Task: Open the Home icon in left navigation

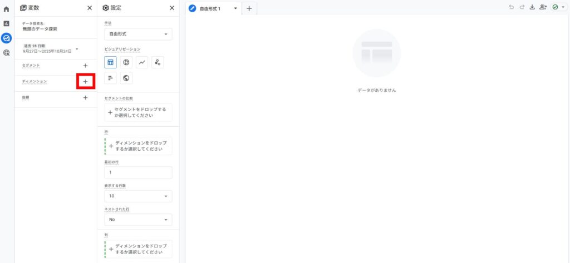Action: [x=7, y=9]
